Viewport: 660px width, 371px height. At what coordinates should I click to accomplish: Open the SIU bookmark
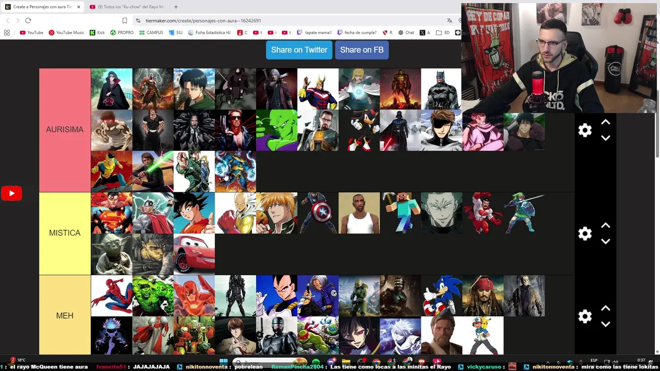(x=175, y=32)
